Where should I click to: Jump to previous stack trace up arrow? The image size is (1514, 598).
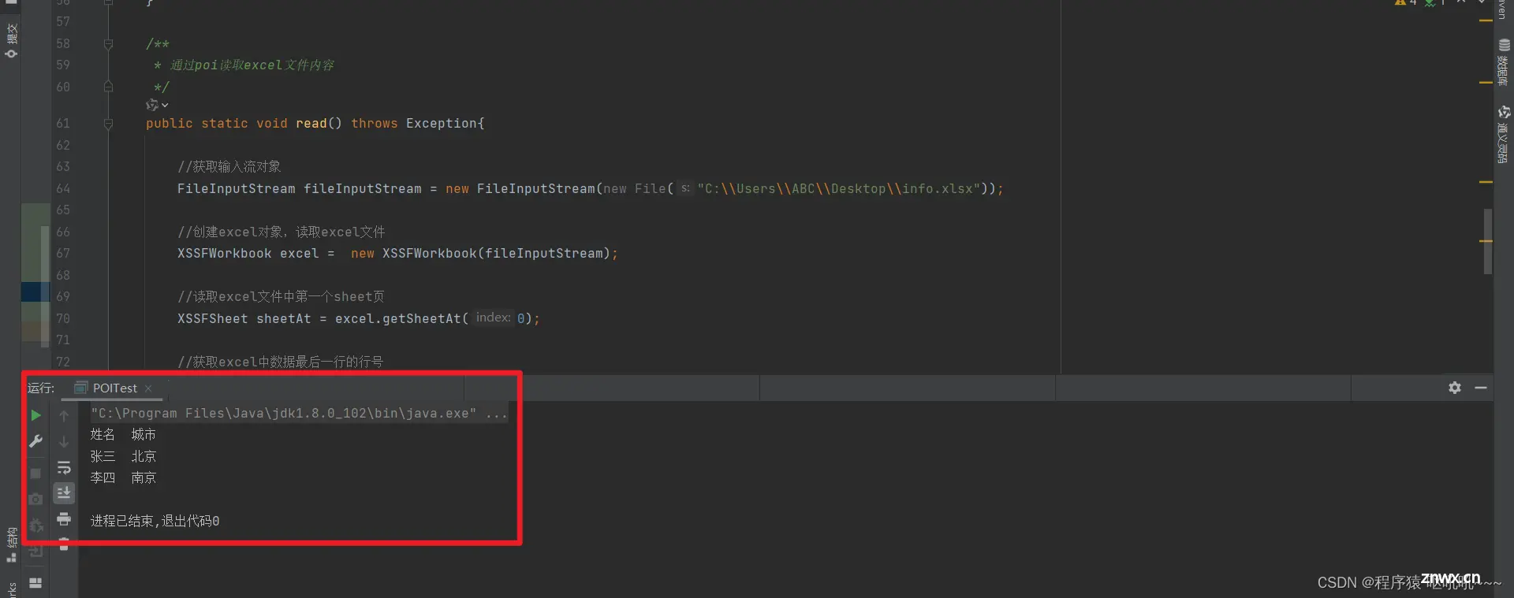coord(64,415)
